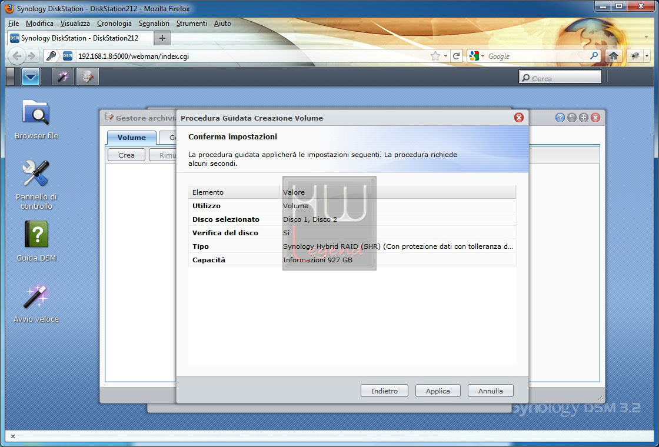Select the Verifica del disco row label
This screenshot has height=447, width=659.
(x=225, y=233)
